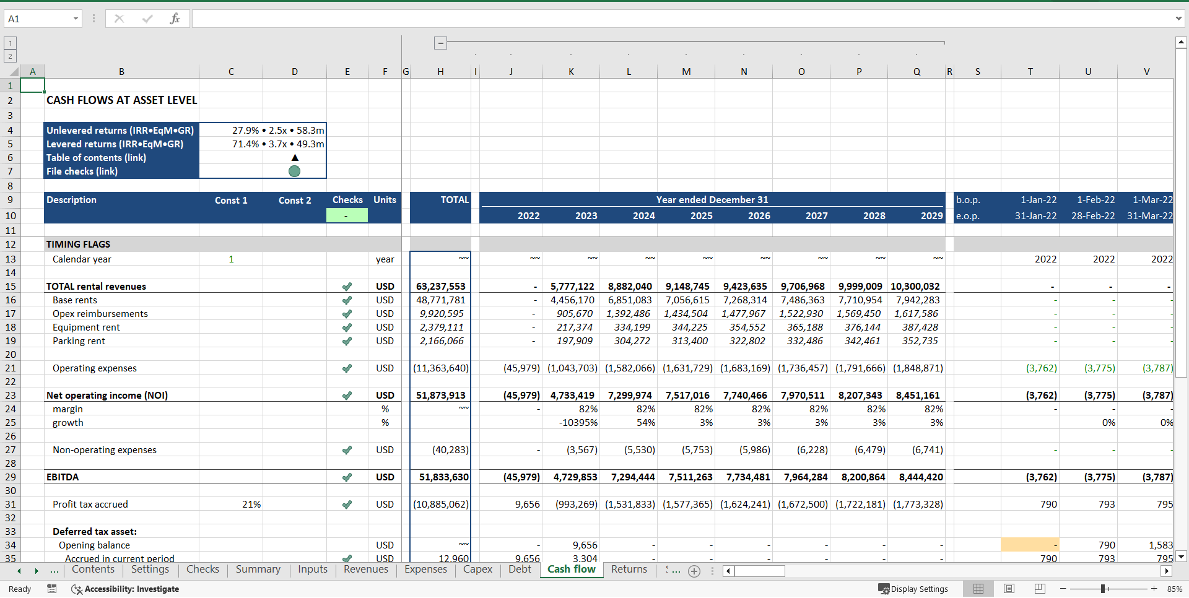The height and width of the screenshot is (598, 1189).
Task: Click the green Checks status cell
Action: click(347, 215)
